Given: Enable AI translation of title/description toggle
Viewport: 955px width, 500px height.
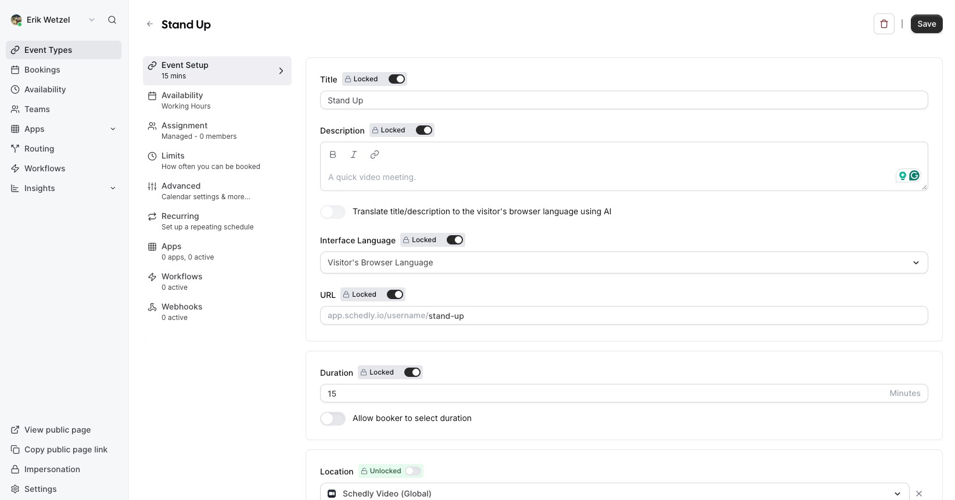Looking at the screenshot, I should [333, 211].
